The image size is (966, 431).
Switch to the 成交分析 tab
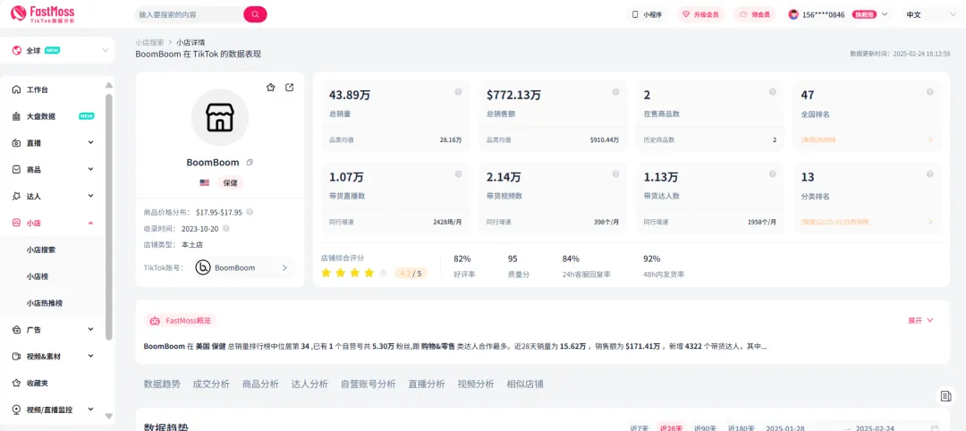point(211,385)
